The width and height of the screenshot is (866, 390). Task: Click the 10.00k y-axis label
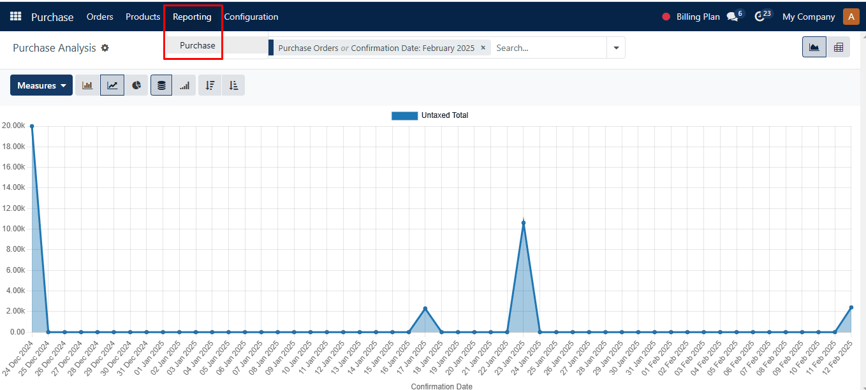coord(13,229)
